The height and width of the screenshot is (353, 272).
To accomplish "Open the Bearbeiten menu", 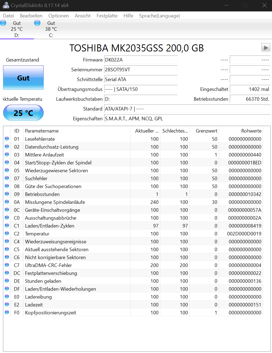I will pyautogui.click(x=31, y=16).
